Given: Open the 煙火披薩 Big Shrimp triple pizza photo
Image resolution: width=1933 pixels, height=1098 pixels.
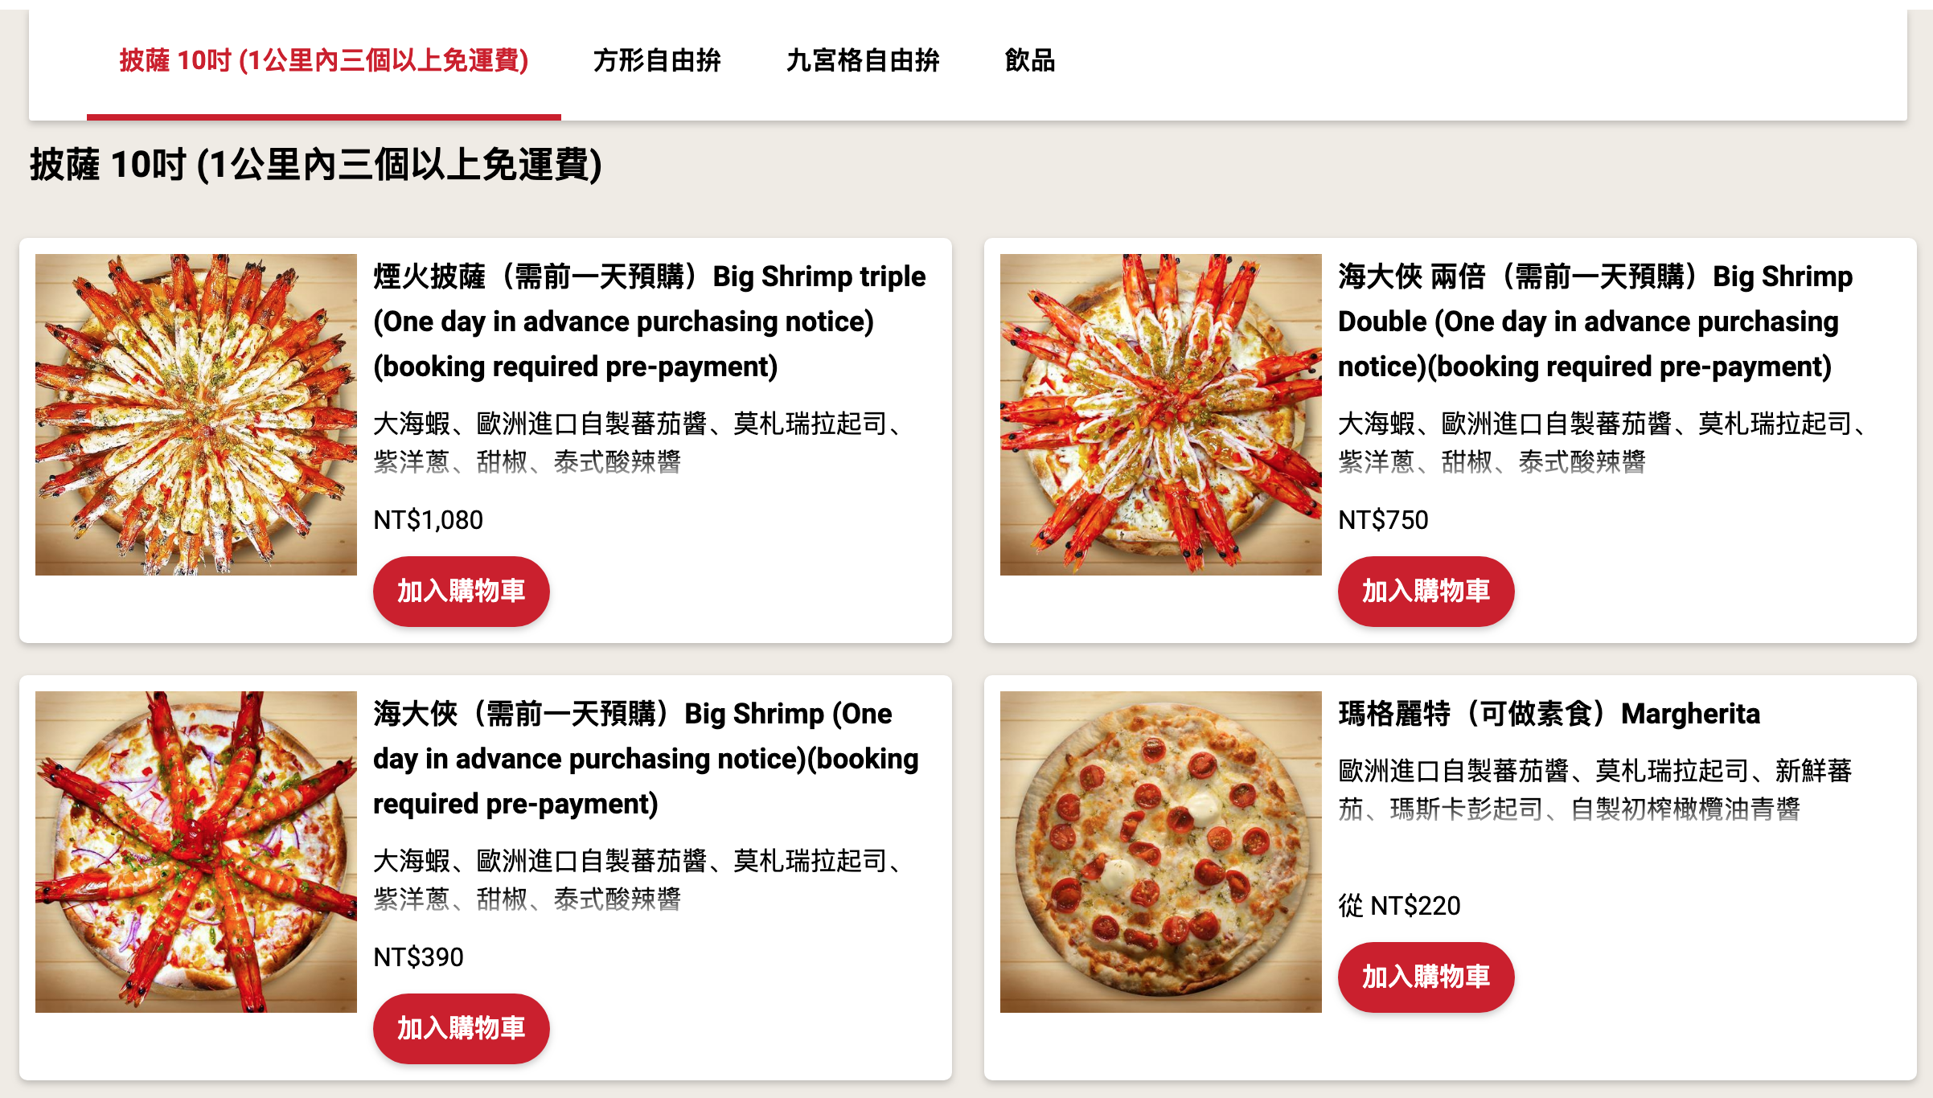Looking at the screenshot, I should pos(196,415).
